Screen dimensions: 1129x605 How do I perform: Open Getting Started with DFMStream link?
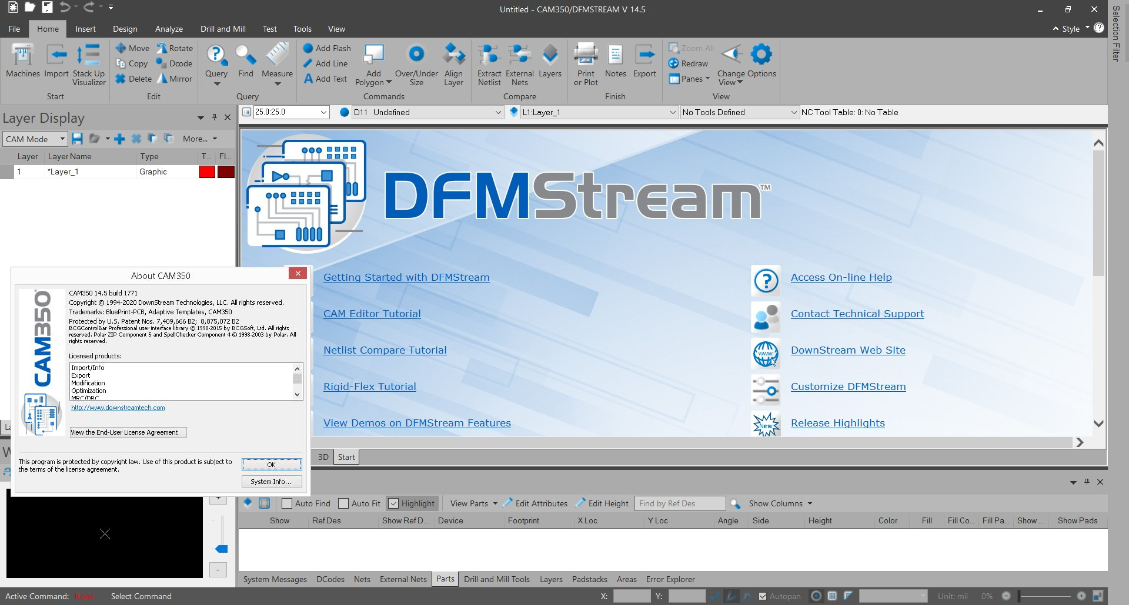[406, 277]
